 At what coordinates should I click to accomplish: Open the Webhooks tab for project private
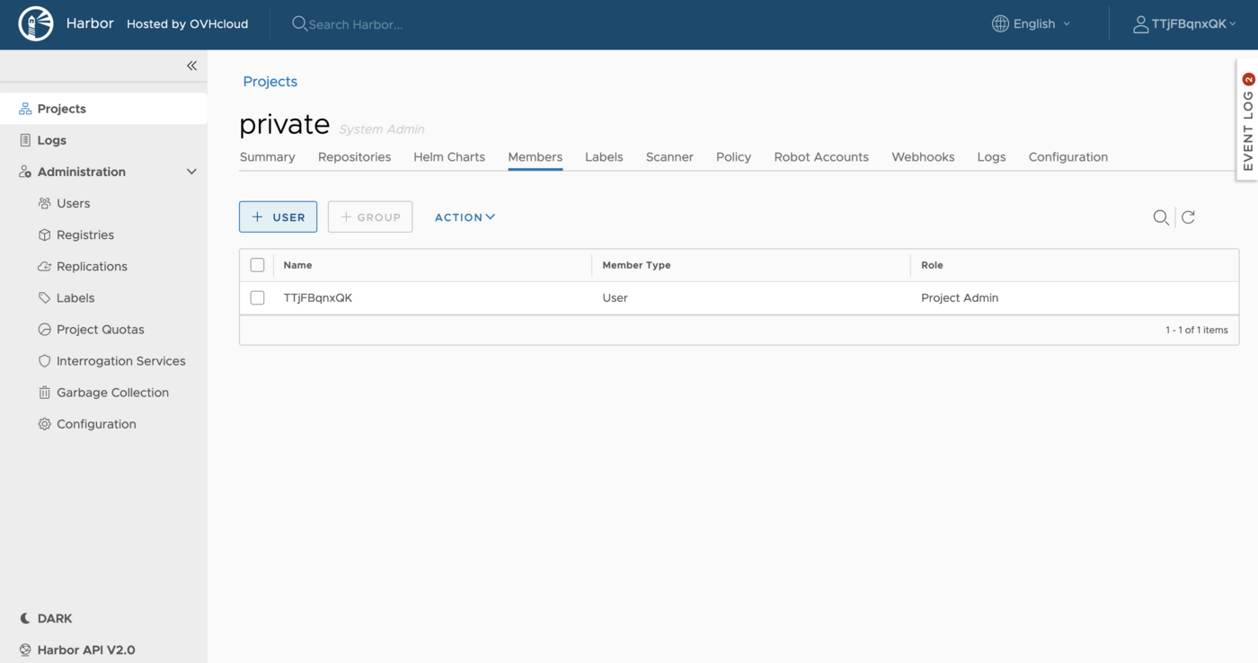coord(923,156)
